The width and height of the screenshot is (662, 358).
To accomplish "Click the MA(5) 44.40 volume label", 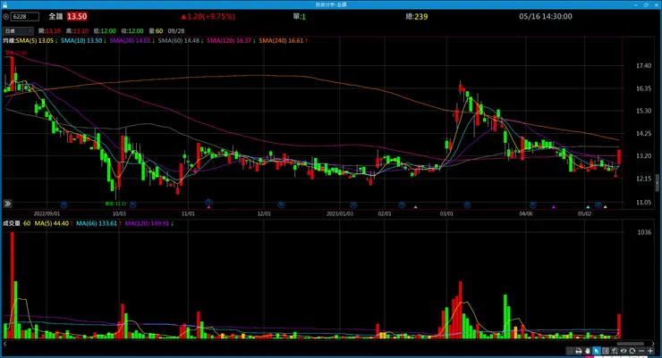I will coord(54,223).
